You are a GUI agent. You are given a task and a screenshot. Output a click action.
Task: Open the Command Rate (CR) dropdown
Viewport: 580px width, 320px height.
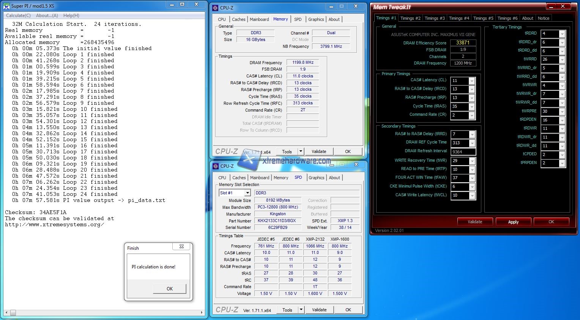472,115
